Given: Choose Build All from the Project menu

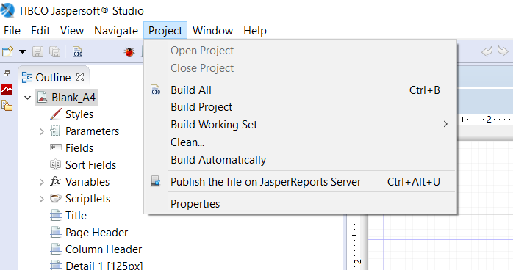Looking at the screenshot, I should pos(301,90).
